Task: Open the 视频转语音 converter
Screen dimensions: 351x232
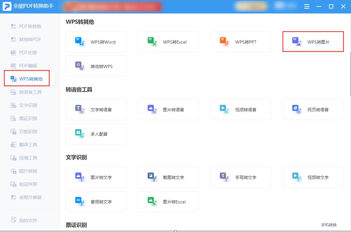Action: tap(241, 109)
